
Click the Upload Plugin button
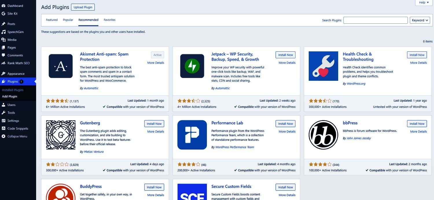(x=83, y=7)
